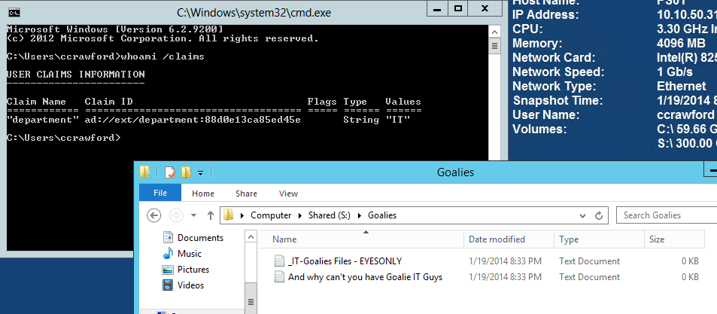Open the Documents library
This screenshot has height=314, width=717.
pos(199,238)
